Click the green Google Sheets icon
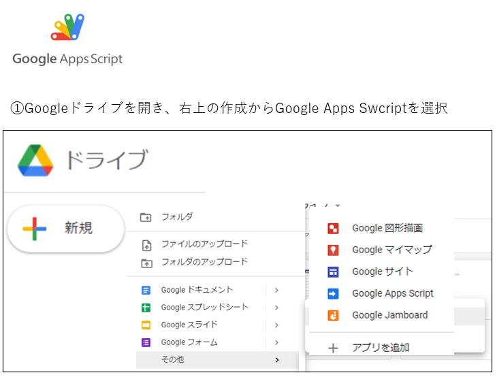 coord(146,308)
